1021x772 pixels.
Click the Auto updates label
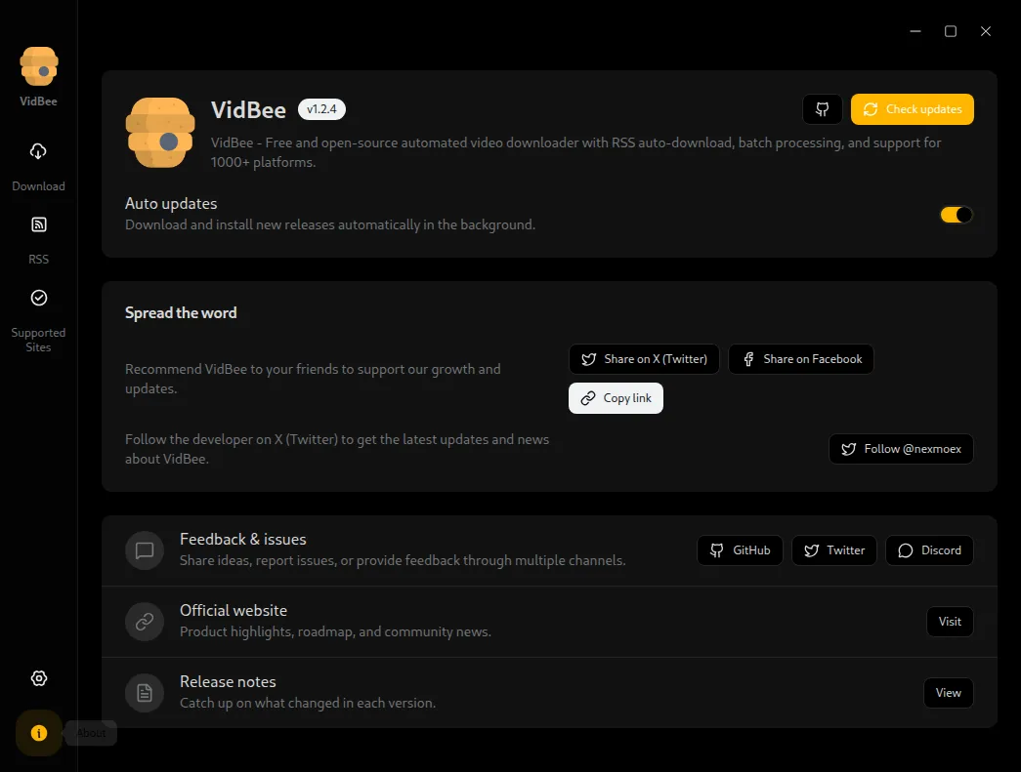171,204
